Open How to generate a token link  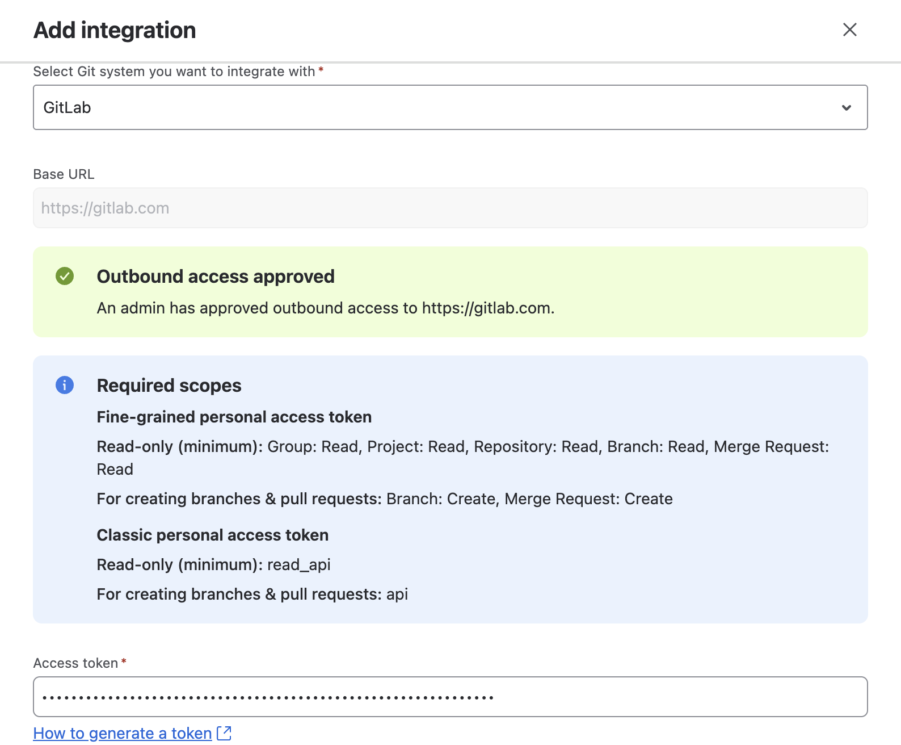click(123, 733)
